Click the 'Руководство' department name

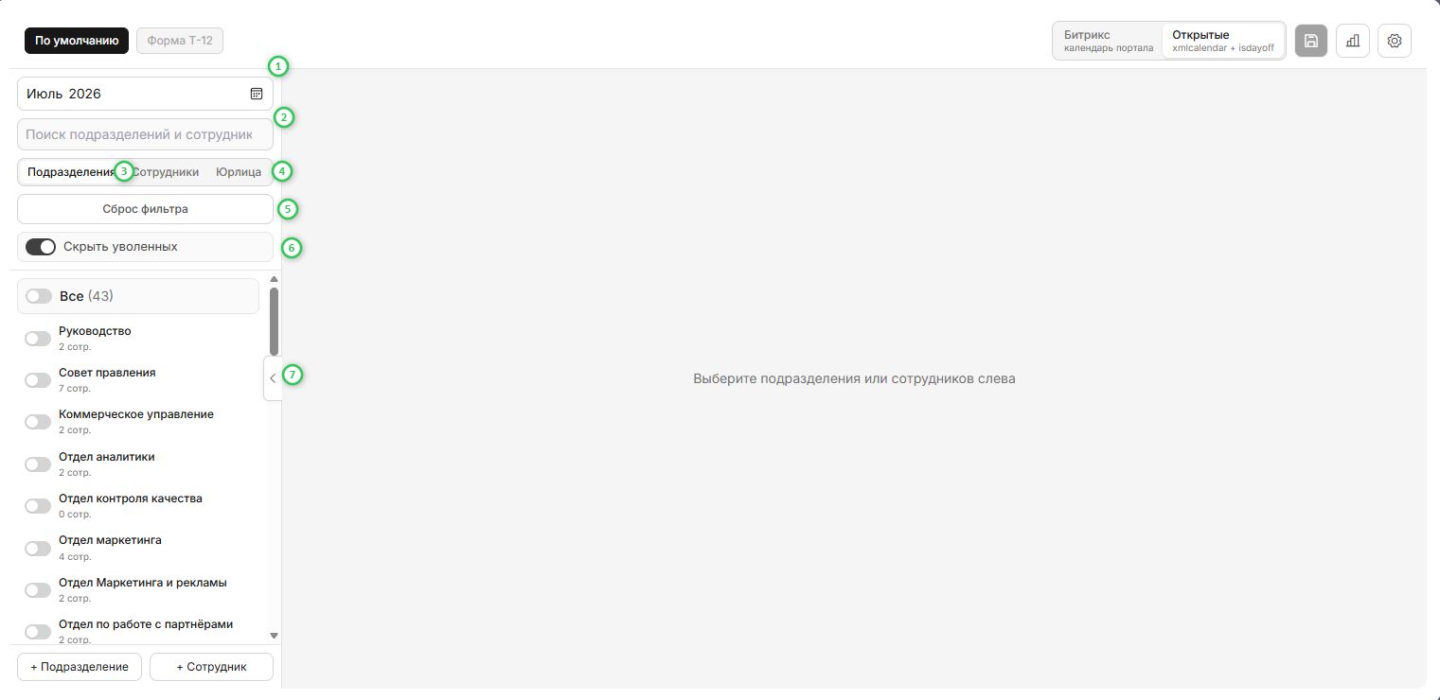click(95, 331)
